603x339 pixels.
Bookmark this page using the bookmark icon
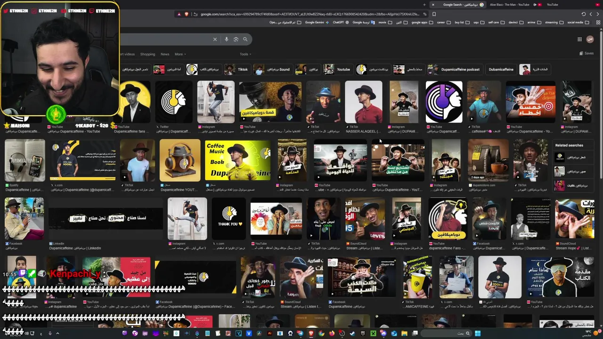[x=434, y=14]
